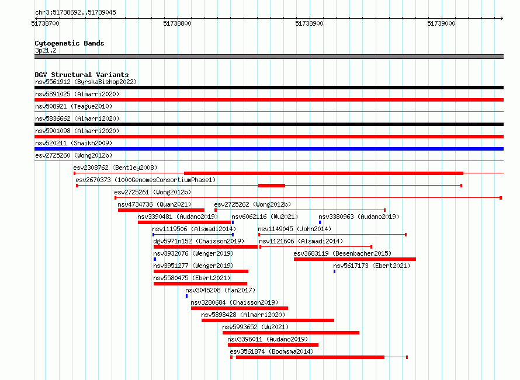Viewport: 520px width, 380px height.
Task: Click the small blue mark of nsv3380963
Action: tap(320, 222)
